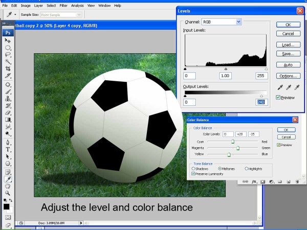Viewport: 307px width, 230px height.
Task: Select the Zoom tool
Action: [x=8, y=193]
